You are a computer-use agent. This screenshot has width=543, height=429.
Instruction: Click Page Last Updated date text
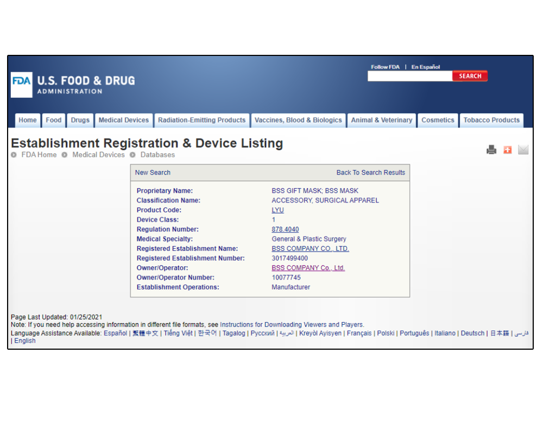tap(56, 317)
